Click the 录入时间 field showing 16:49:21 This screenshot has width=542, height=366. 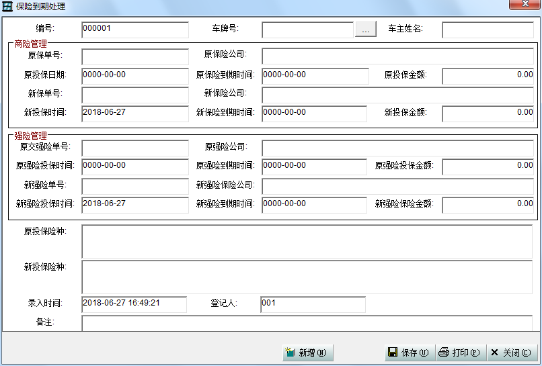pyautogui.click(x=134, y=304)
